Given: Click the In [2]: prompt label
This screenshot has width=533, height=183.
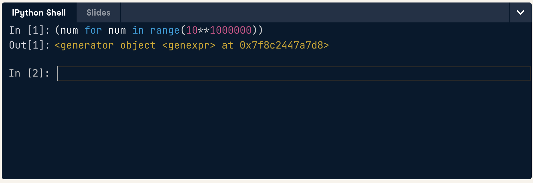Looking at the screenshot, I should point(29,73).
